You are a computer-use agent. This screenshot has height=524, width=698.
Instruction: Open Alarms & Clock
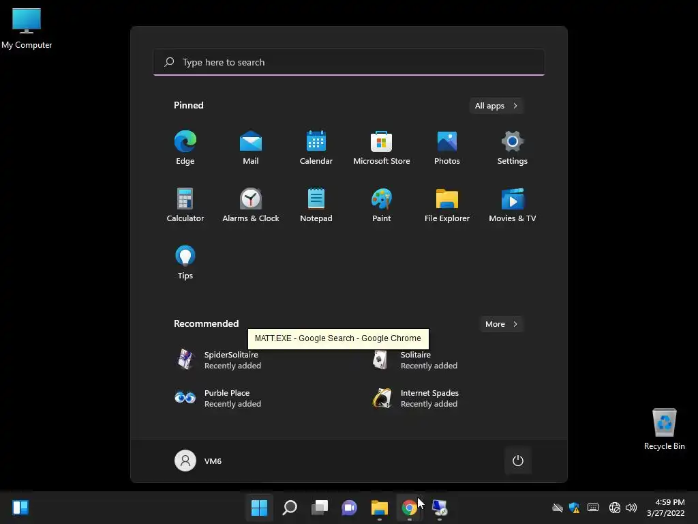pos(251,205)
